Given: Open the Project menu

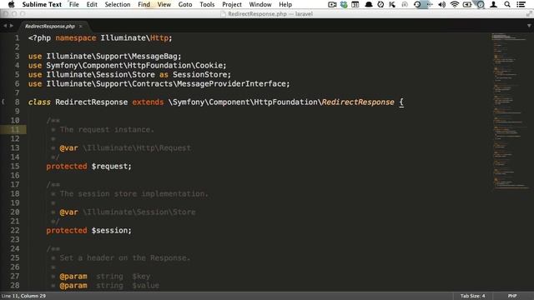Looking at the screenshot, I should click(x=232, y=4).
